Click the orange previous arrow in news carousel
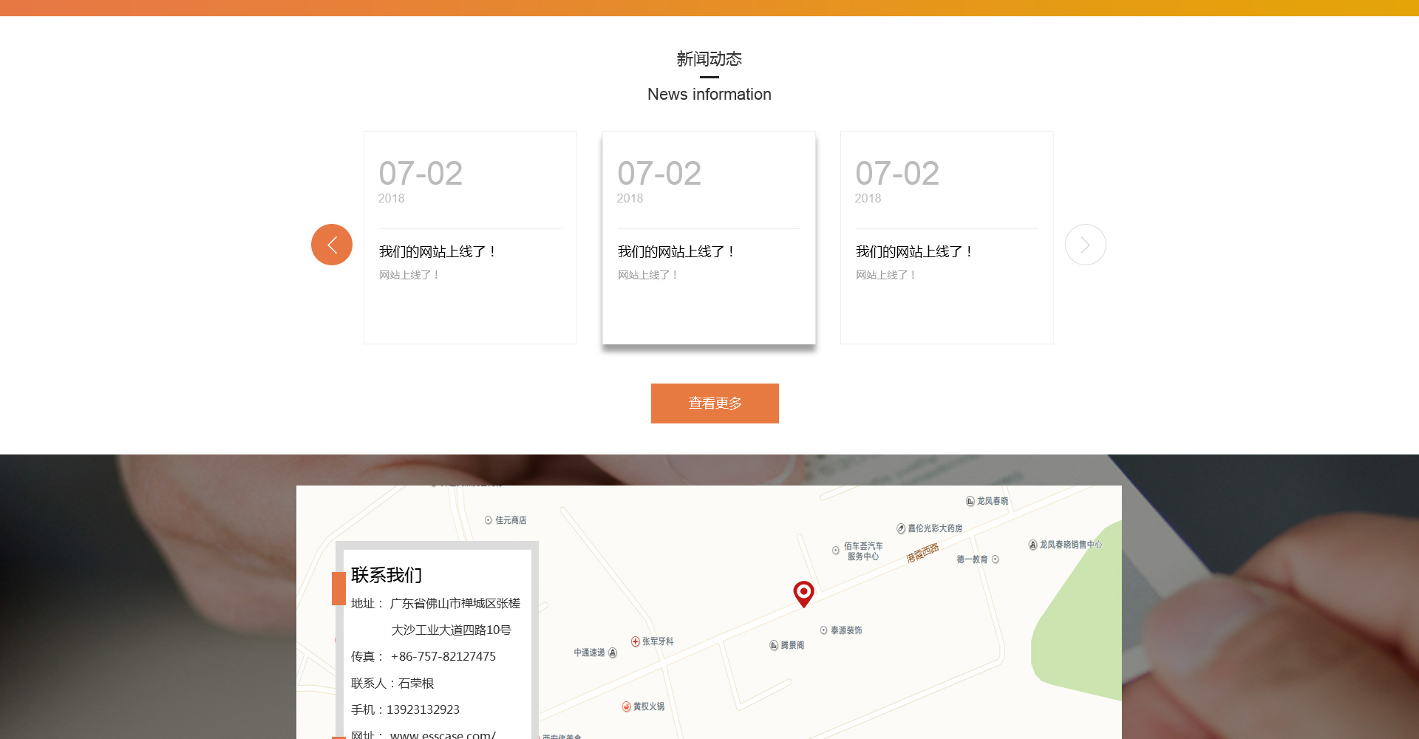The image size is (1419, 739). pos(332,245)
